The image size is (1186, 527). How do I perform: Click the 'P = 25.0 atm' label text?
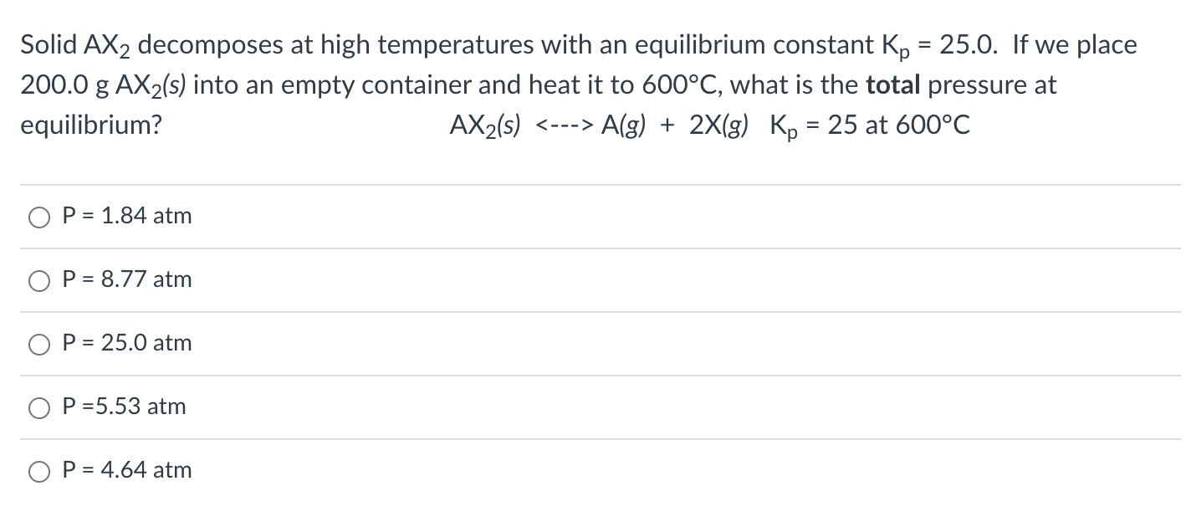[127, 343]
